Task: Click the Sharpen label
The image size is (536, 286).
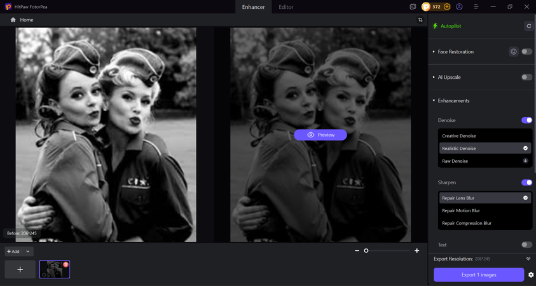Action: [x=447, y=182]
